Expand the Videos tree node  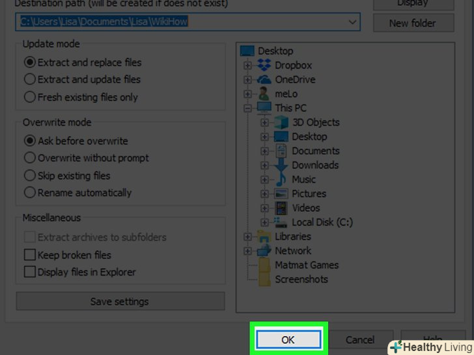point(264,207)
